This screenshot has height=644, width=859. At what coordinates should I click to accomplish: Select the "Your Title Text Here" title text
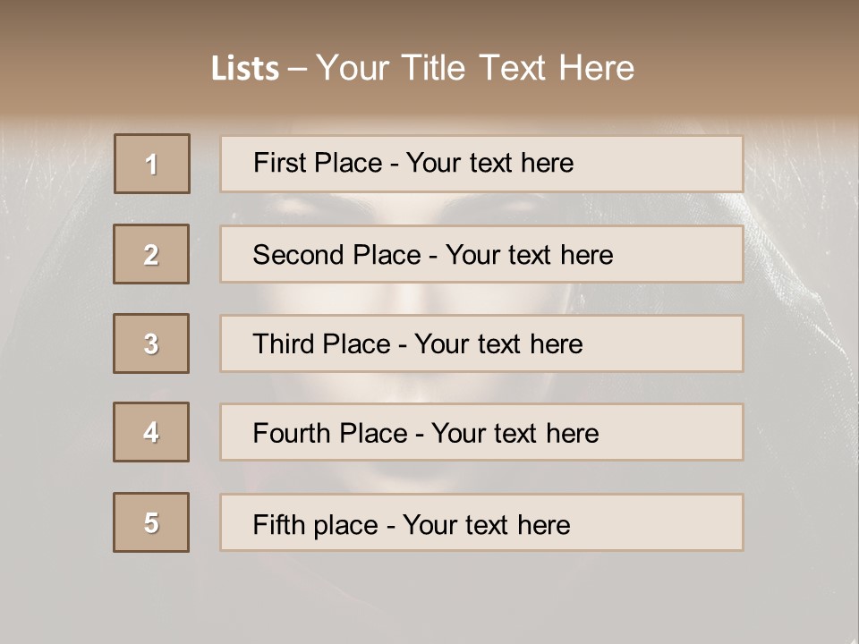click(x=475, y=68)
